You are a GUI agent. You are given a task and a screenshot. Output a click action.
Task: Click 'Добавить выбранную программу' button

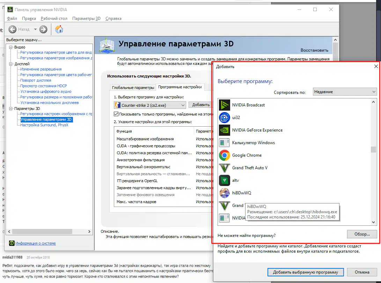click(306, 272)
